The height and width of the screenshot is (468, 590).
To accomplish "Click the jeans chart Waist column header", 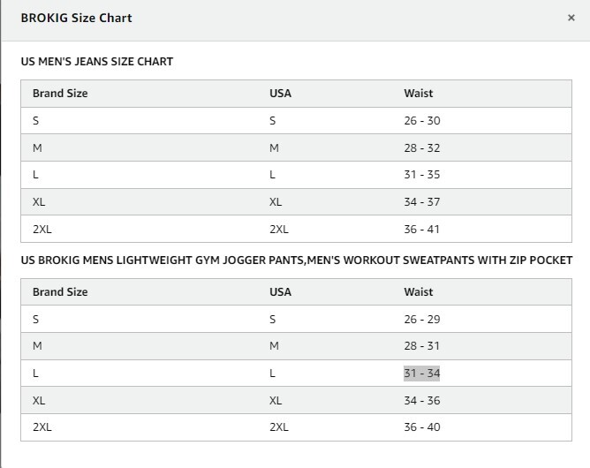I will pyautogui.click(x=419, y=94).
